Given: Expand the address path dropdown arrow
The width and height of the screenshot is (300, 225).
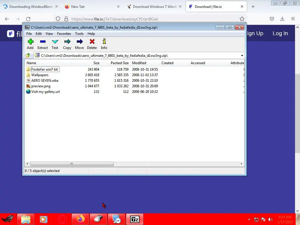Looking at the screenshot, I should point(242,55).
